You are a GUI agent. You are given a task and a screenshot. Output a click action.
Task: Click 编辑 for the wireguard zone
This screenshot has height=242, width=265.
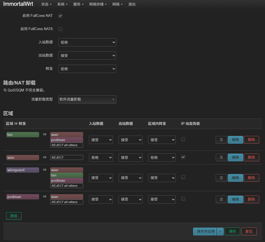pyautogui.click(x=235, y=178)
